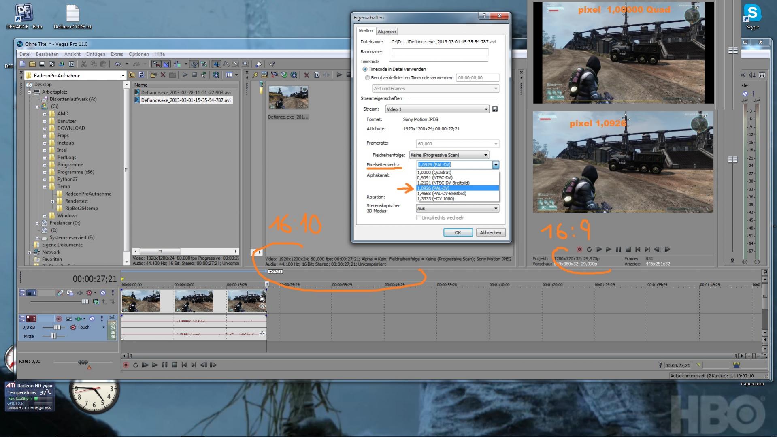The width and height of the screenshot is (777, 437).
Task: Click OK in Eigenschaften dialog
Action: coord(458,233)
